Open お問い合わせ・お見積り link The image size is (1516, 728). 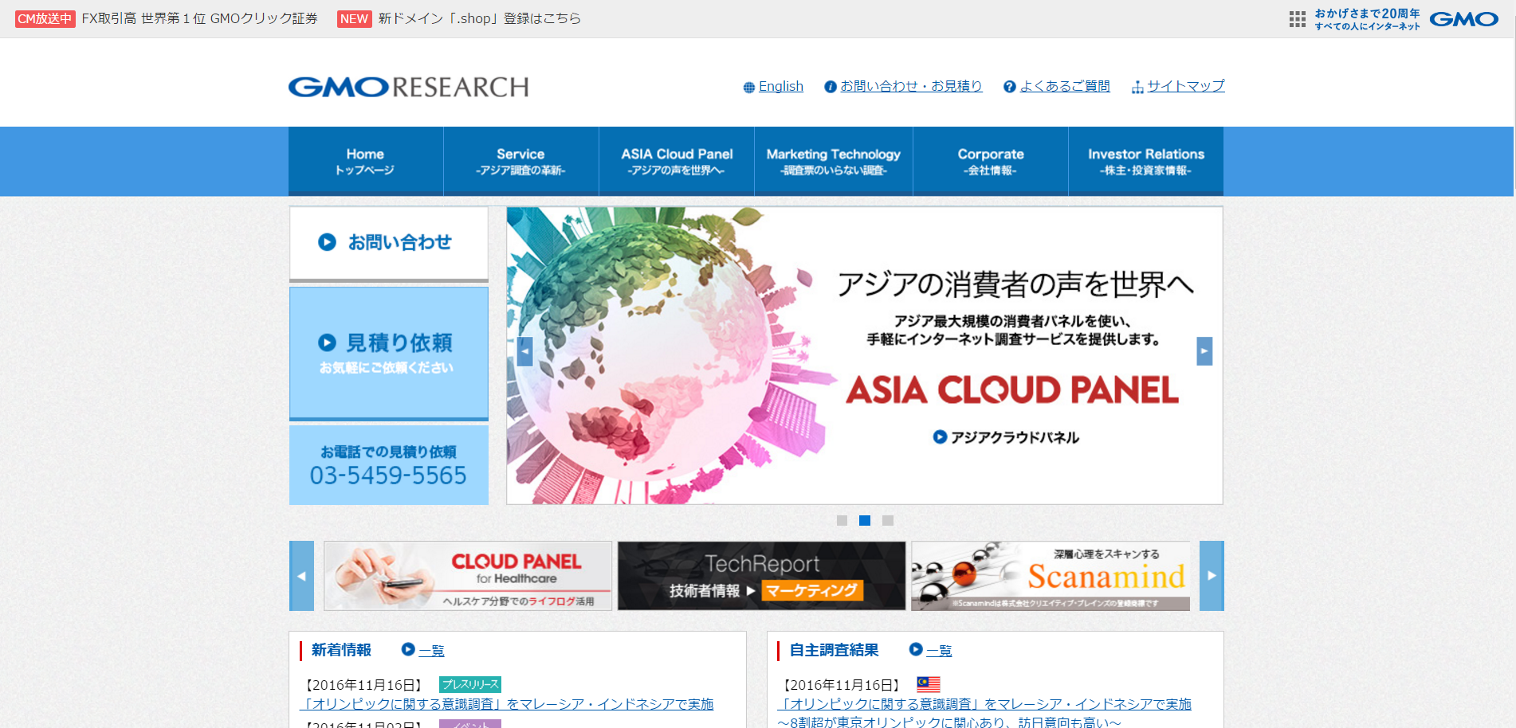(911, 86)
